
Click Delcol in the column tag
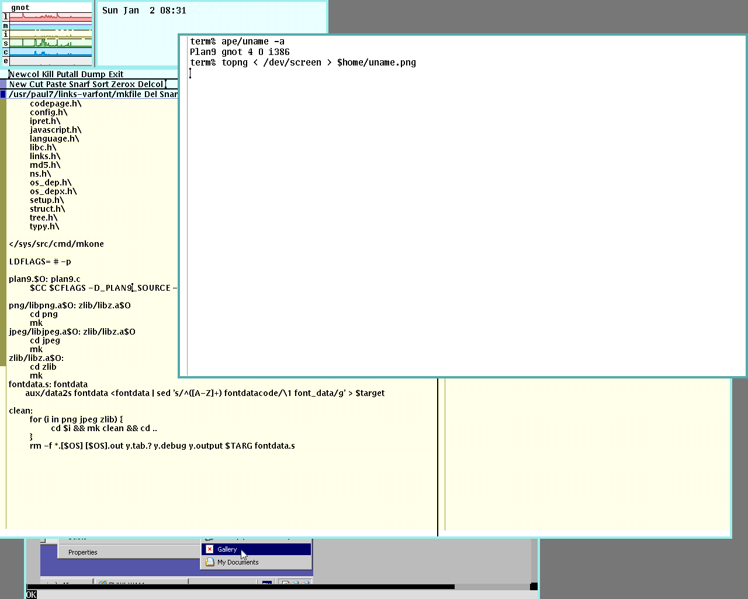click(x=150, y=84)
